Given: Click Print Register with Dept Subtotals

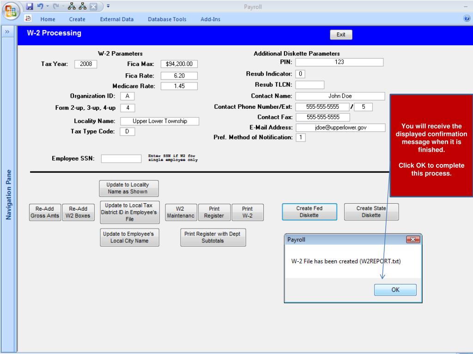Looking at the screenshot, I should pyautogui.click(x=213, y=237).
